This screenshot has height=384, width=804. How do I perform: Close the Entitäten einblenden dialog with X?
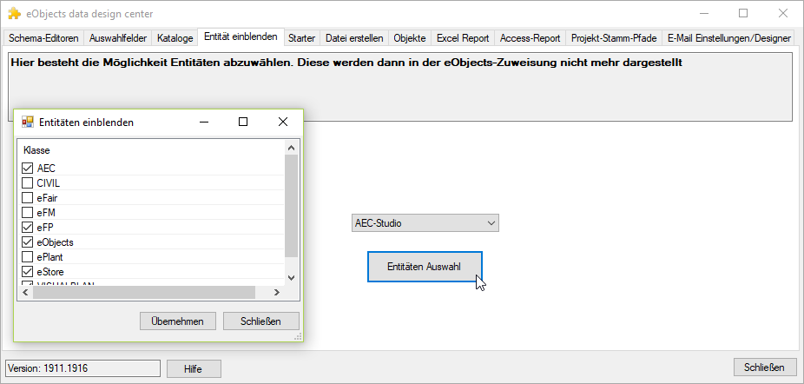[283, 122]
